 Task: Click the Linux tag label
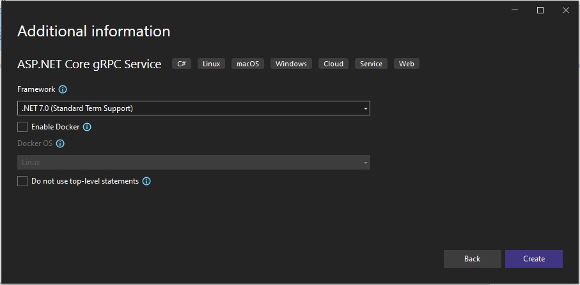(x=211, y=64)
